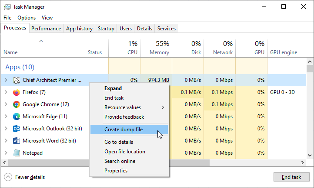
Task: Expand the Microsoft Edge (11) process group
Action: [6, 117]
